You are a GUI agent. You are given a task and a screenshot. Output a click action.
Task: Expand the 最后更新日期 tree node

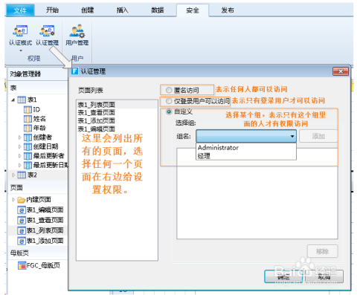pos(20,165)
